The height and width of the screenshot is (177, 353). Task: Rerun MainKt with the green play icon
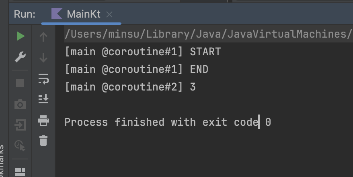pyautogui.click(x=21, y=36)
